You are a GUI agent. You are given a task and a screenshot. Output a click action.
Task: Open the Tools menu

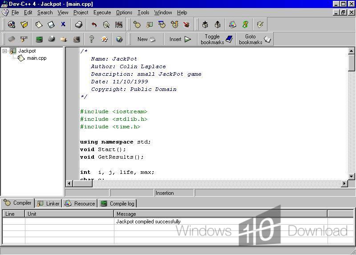[143, 12]
